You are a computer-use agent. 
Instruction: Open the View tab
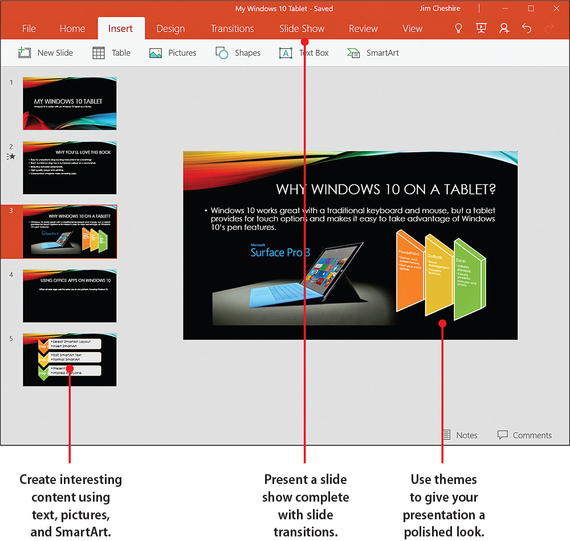(x=412, y=29)
